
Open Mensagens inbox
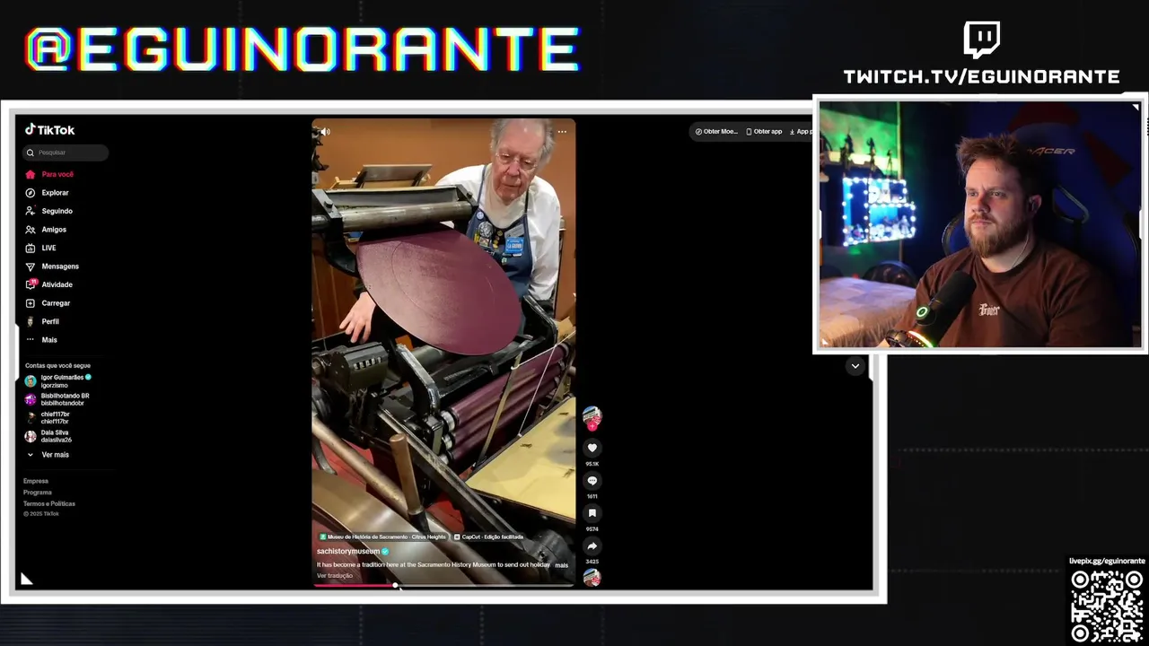[x=52, y=266]
